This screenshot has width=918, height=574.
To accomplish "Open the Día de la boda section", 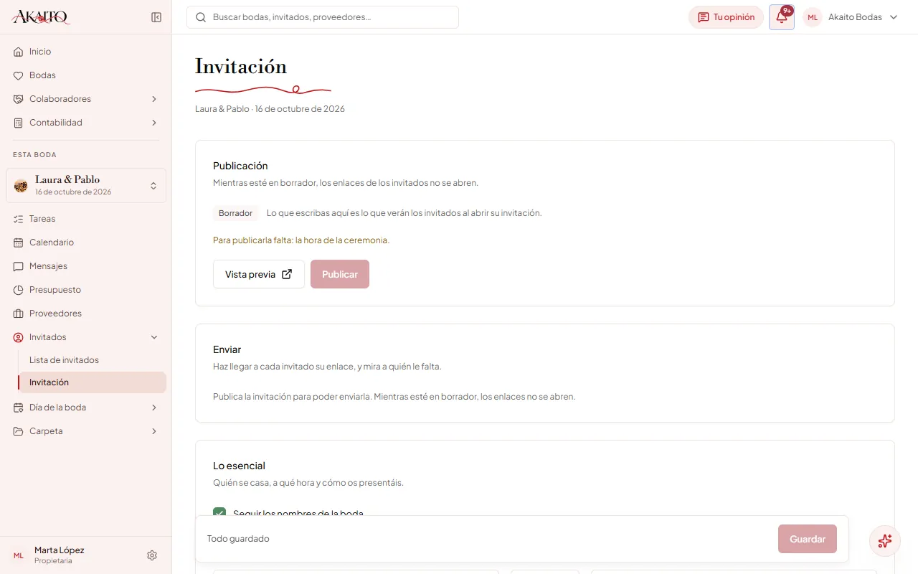I will pos(86,408).
